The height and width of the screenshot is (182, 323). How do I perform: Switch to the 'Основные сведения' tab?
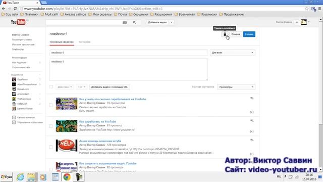pos(62,42)
